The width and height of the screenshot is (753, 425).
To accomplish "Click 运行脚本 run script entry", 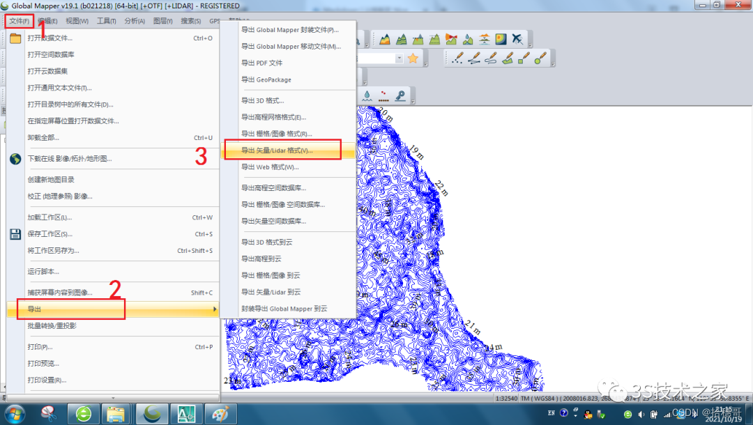I will pyautogui.click(x=113, y=272).
